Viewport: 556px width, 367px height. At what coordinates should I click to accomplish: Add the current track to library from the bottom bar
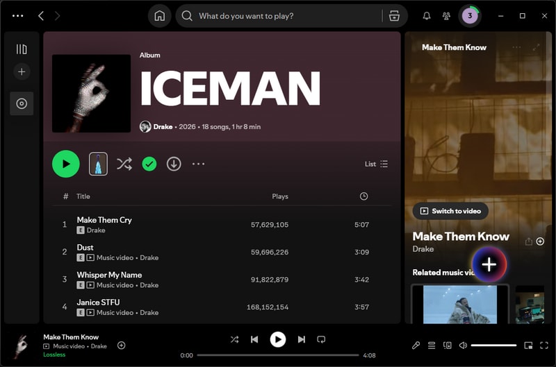[x=121, y=345]
